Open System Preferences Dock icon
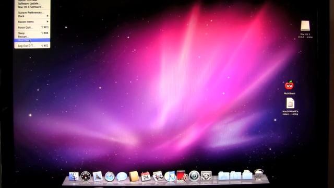The image size is (334, 188). [206, 177]
